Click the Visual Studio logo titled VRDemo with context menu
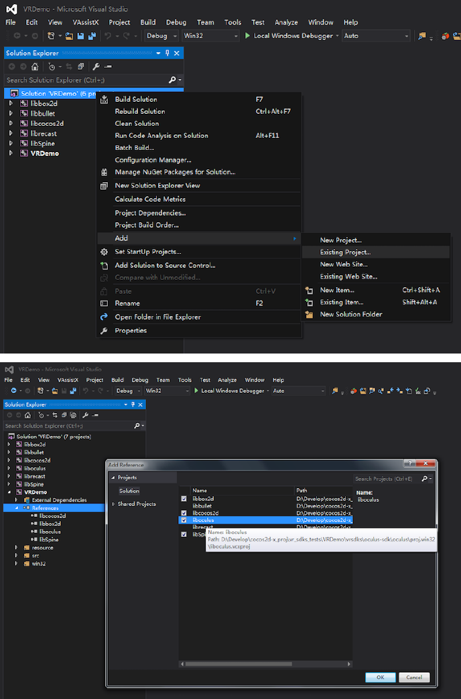Viewport: 461px width, 699px height. [x=11, y=9]
